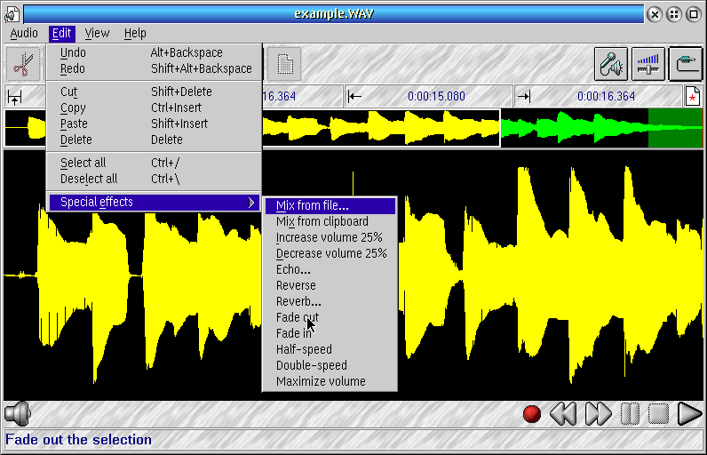Open the View menu
Image resolution: width=707 pixels, height=455 pixels.
point(97,34)
